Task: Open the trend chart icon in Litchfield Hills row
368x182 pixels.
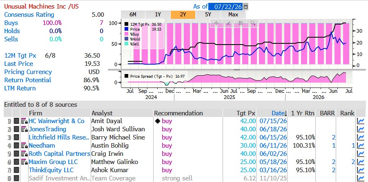Action: (361, 137)
